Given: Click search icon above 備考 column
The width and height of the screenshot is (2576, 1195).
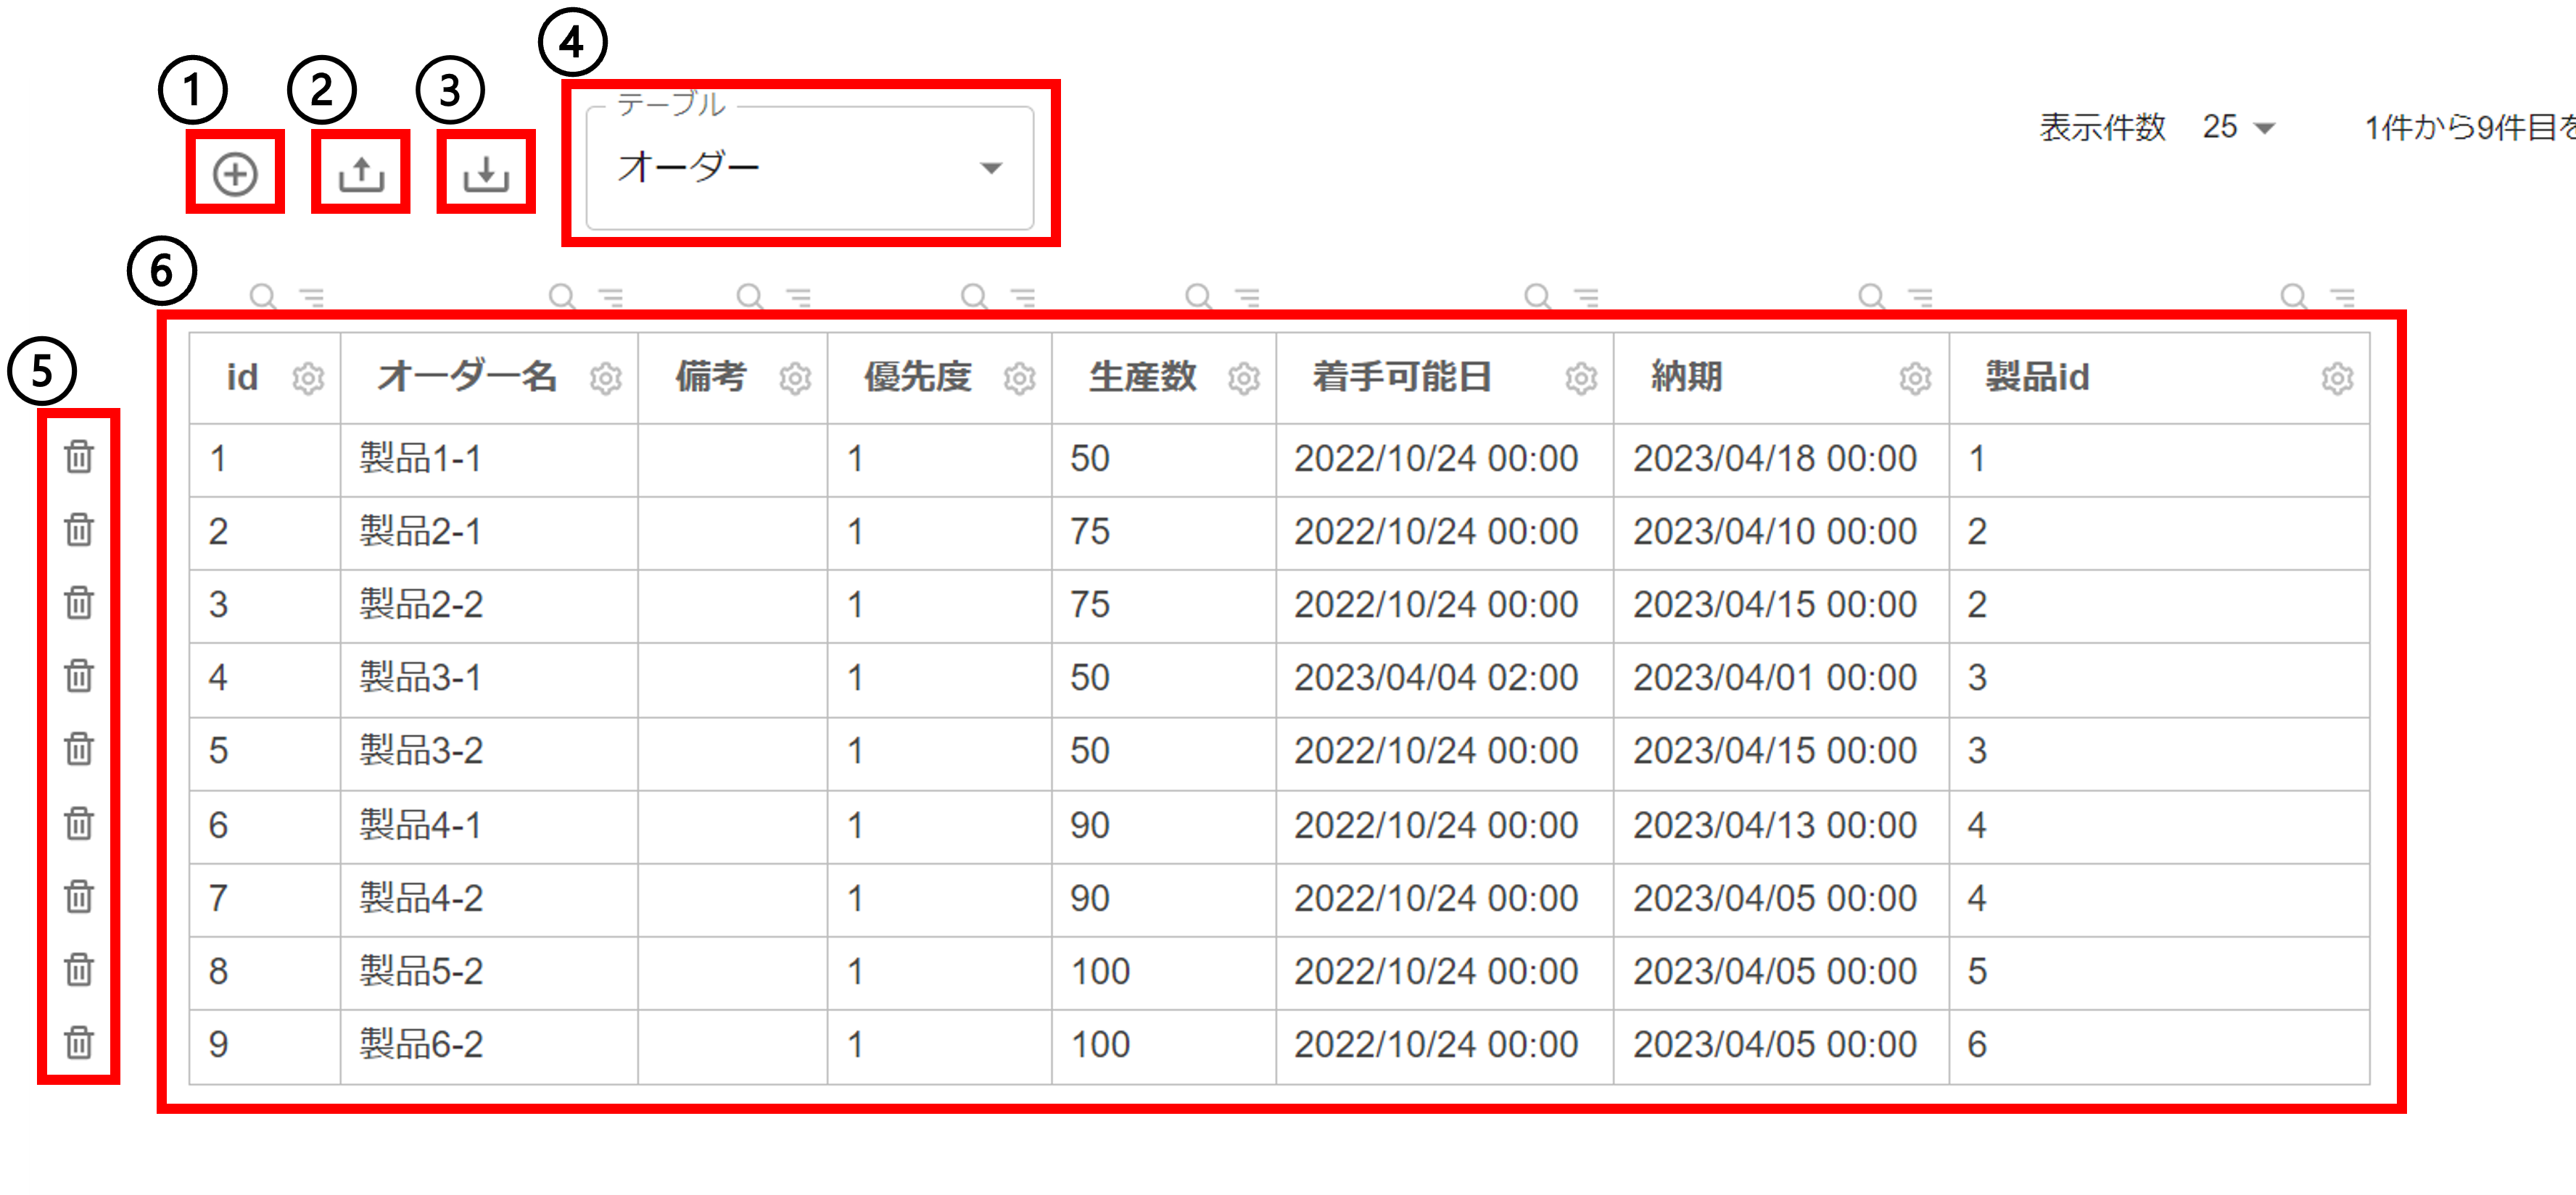Looking at the screenshot, I should coord(749,296).
